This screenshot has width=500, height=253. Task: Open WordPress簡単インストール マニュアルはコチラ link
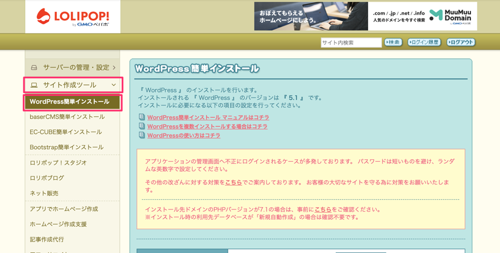[208, 117]
